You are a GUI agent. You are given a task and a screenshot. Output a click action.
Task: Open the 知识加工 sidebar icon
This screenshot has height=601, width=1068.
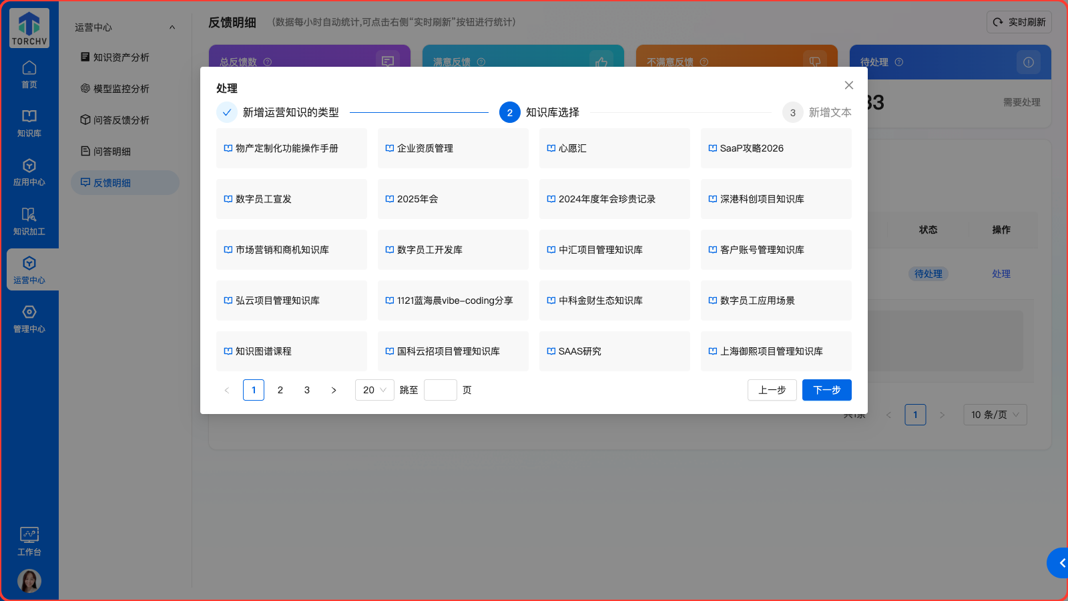[x=29, y=222]
